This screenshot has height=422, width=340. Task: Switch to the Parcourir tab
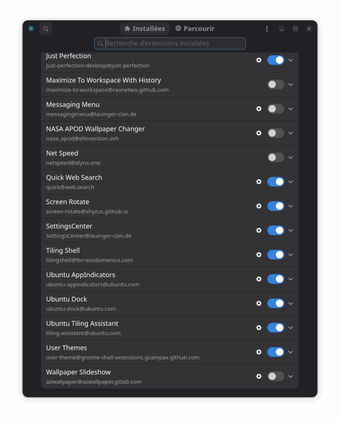[195, 28]
